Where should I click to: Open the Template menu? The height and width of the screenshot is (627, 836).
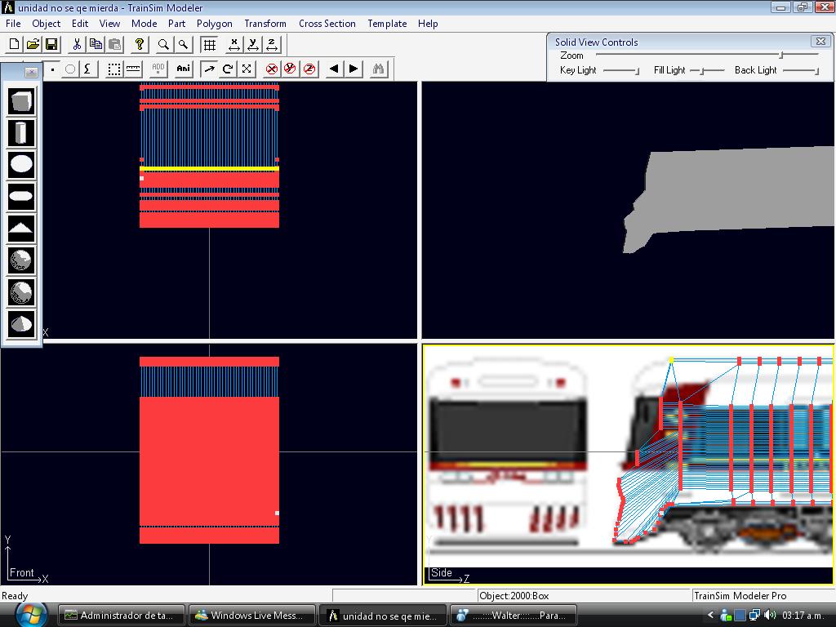click(387, 24)
